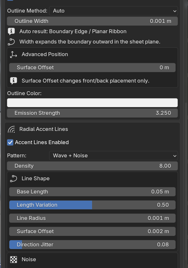This screenshot has height=268, width=188.
Task: Click the Length Variation slider
Action: [92, 205]
